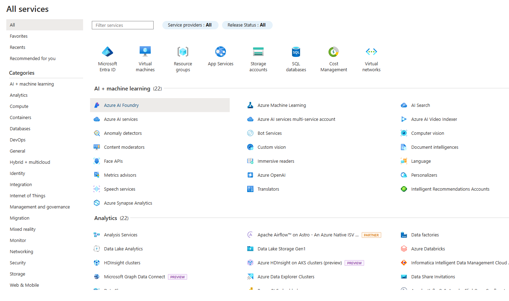509x301 pixels.
Task: Open the Storage accounts icon
Action: point(258,52)
